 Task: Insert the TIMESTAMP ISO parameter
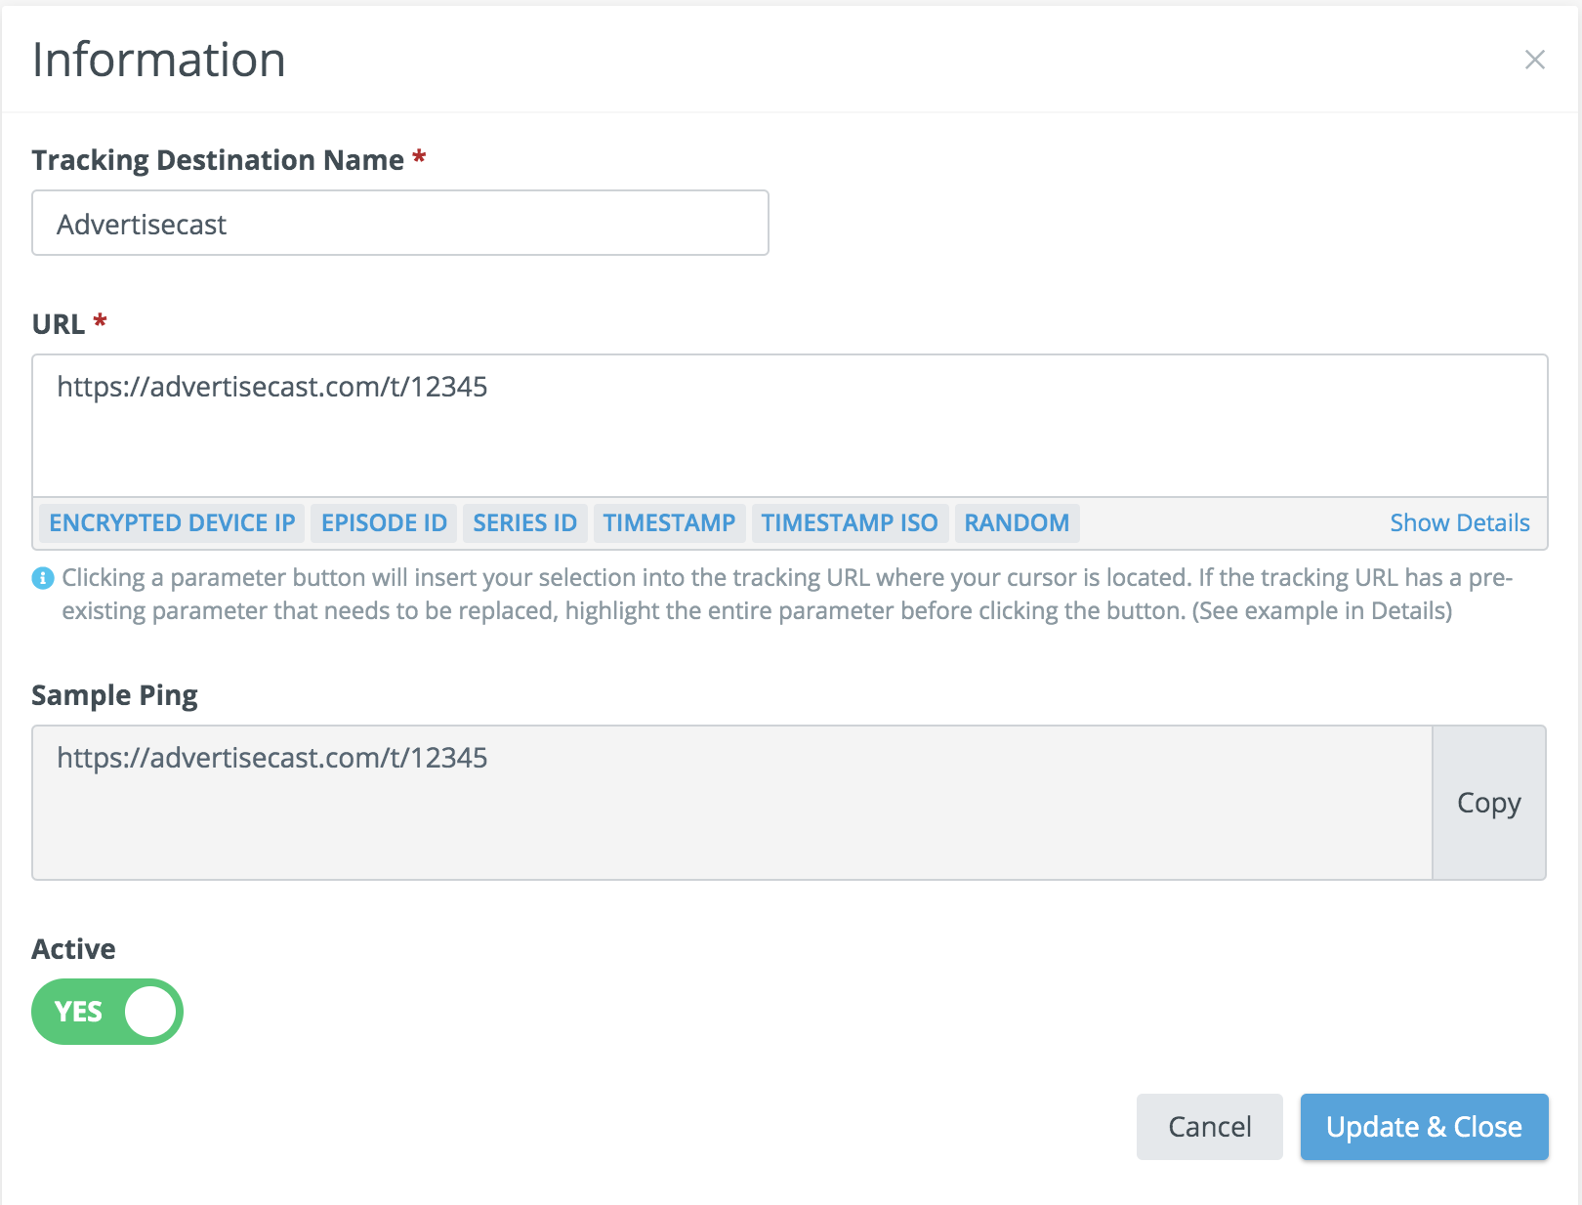coord(849,523)
